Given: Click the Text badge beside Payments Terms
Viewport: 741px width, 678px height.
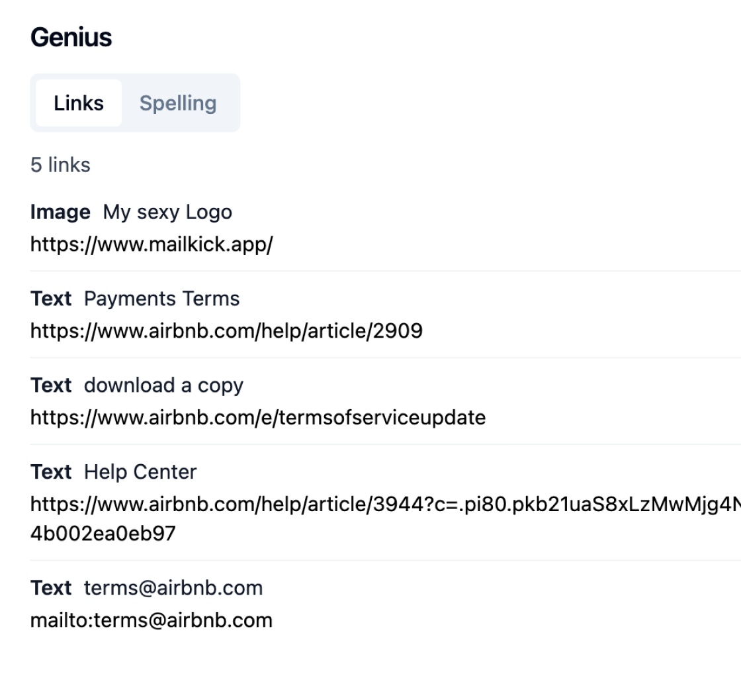Looking at the screenshot, I should pos(51,299).
